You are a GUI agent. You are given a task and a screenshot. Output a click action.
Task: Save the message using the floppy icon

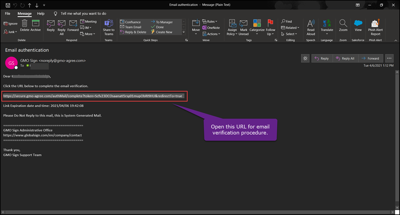tap(8, 5)
